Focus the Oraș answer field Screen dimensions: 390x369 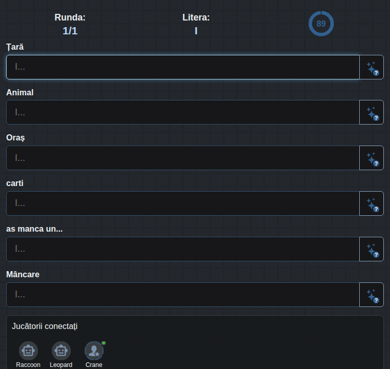pyautogui.click(x=183, y=158)
